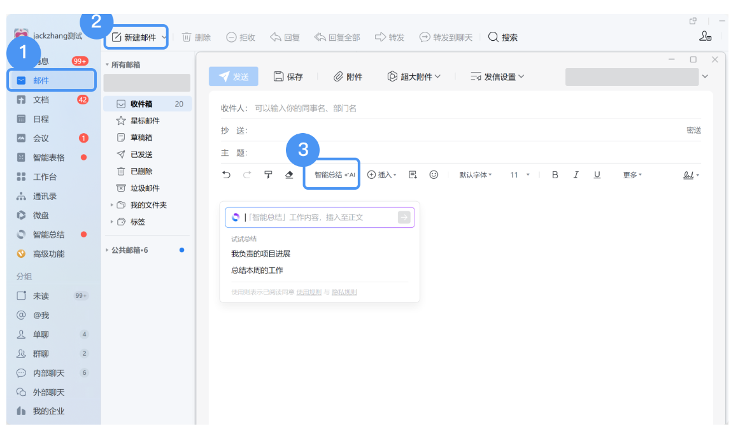Open the 新建邮件 dropdown arrow
Image resolution: width=731 pixels, height=438 pixels.
[x=164, y=38]
